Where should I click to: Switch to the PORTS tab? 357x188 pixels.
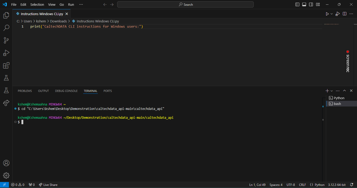click(x=107, y=91)
